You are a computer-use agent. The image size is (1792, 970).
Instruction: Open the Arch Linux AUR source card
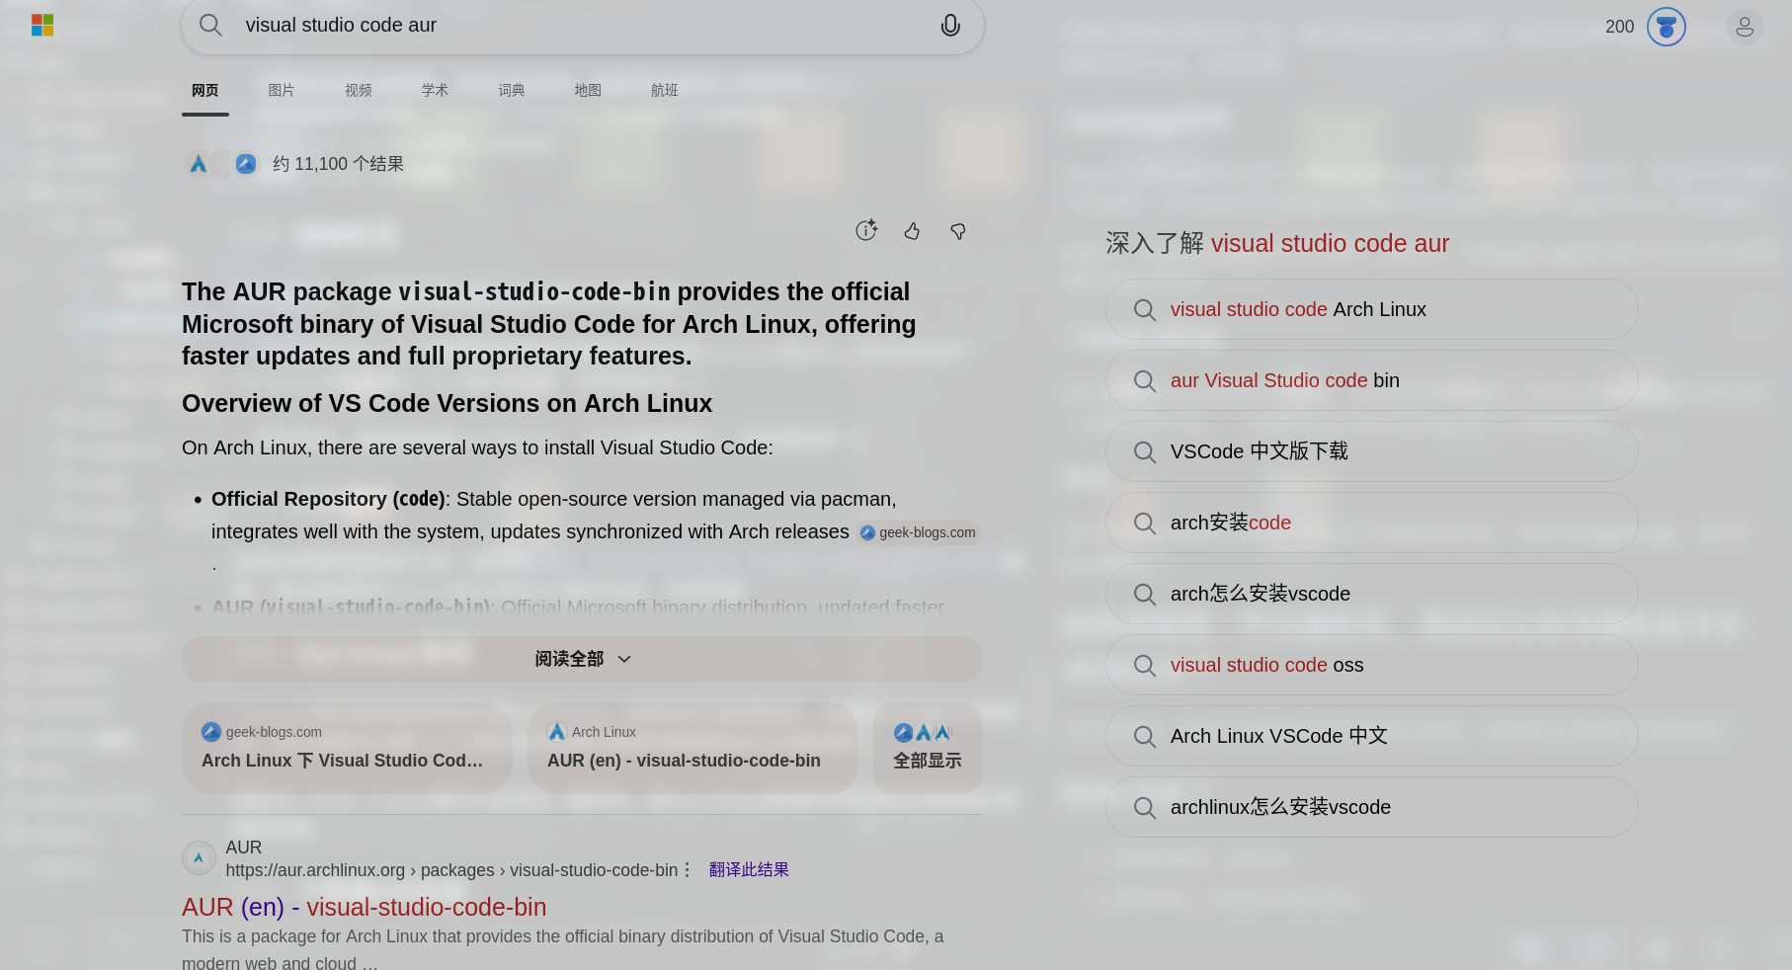point(692,748)
